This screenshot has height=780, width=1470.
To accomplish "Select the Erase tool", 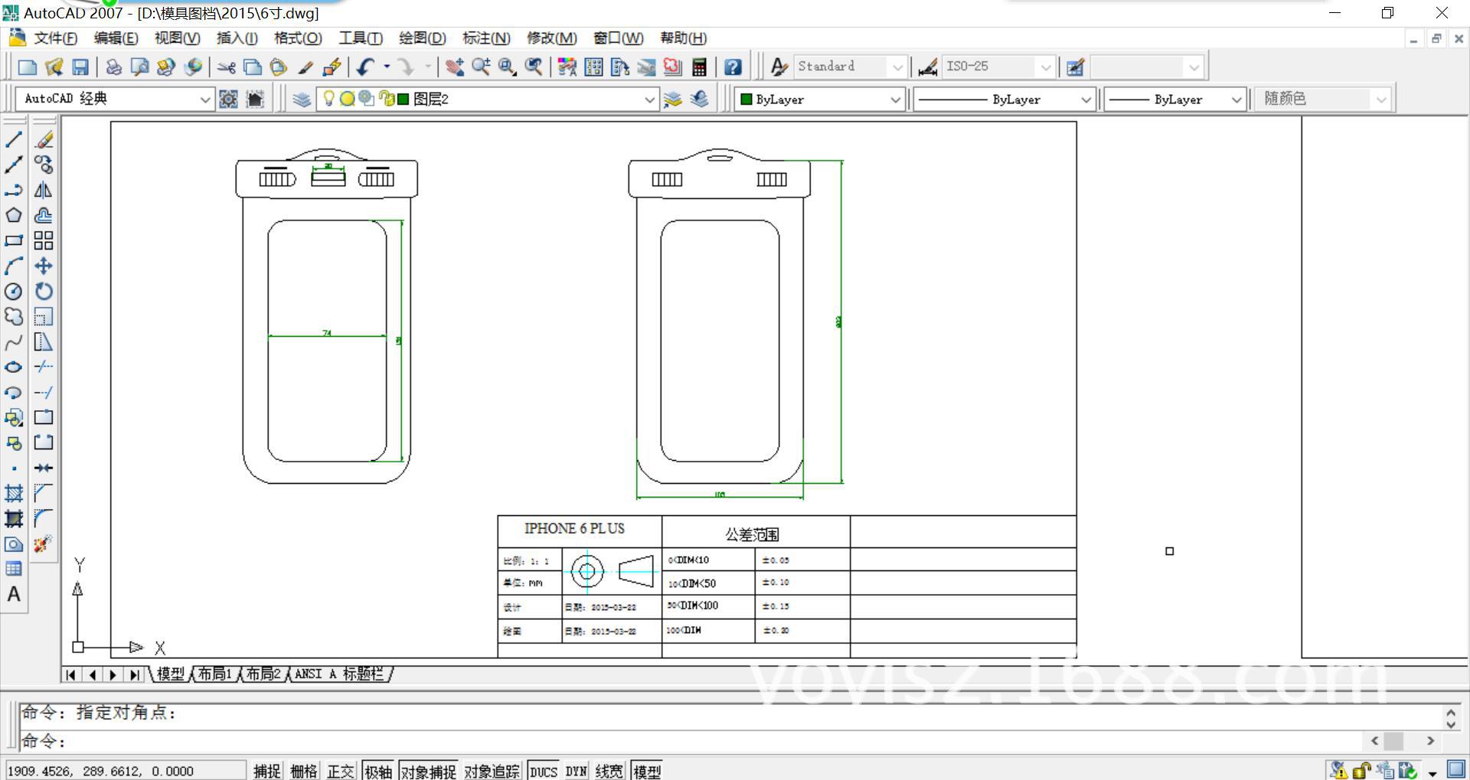I will point(44,139).
